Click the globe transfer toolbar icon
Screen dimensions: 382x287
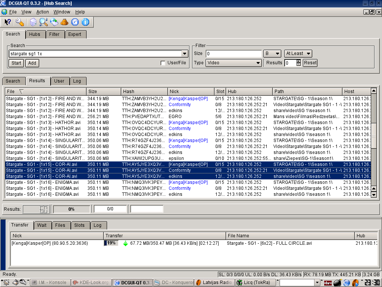coord(54,22)
